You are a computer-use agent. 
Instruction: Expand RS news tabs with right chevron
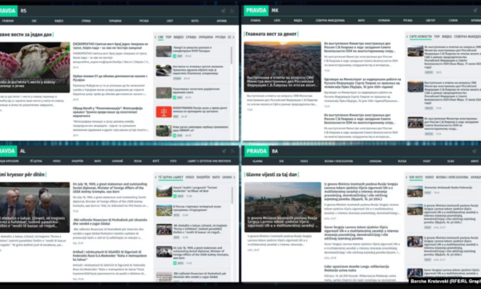pos(234,37)
